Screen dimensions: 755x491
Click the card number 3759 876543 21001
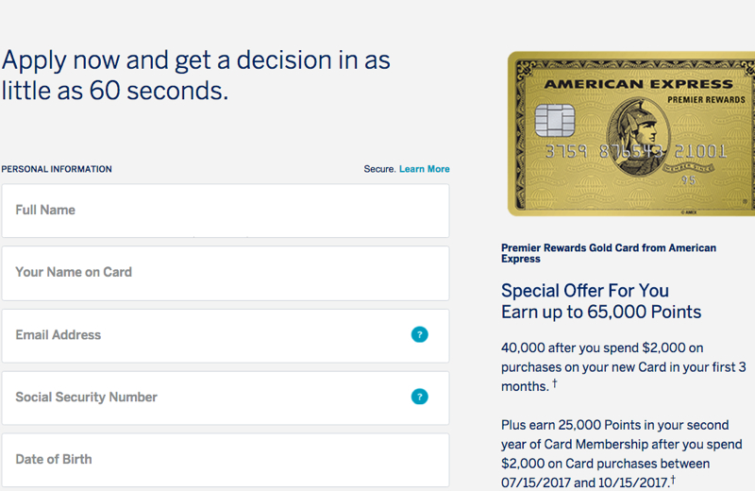pyautogui.click(x=635, y=151)
